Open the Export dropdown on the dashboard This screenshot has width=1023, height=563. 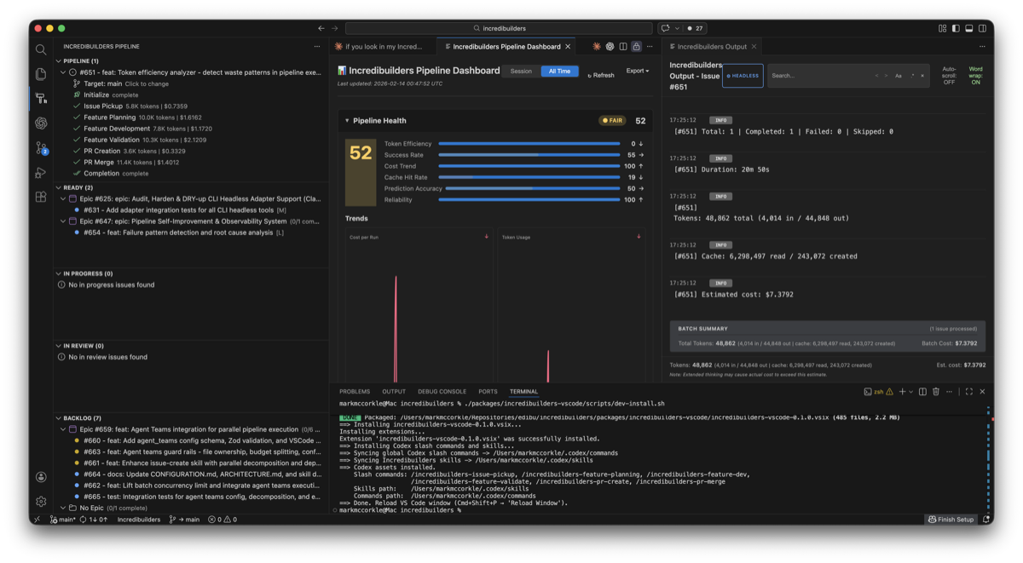click(x=638, y=71)
